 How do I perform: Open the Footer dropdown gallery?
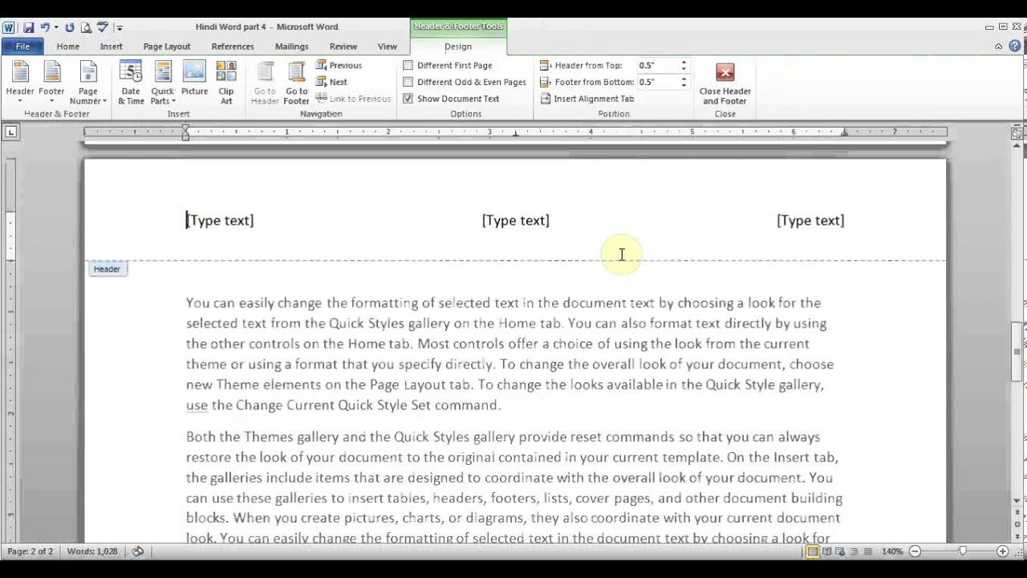[x=51, y=83]
